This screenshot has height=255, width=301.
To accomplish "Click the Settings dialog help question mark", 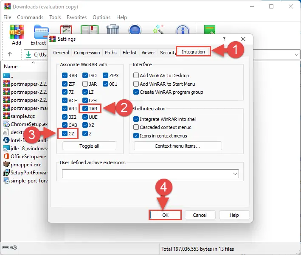I will click(x=224, y=39).
